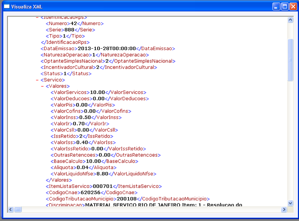Click the ItemListaServico value 000701

coord(102,186)
